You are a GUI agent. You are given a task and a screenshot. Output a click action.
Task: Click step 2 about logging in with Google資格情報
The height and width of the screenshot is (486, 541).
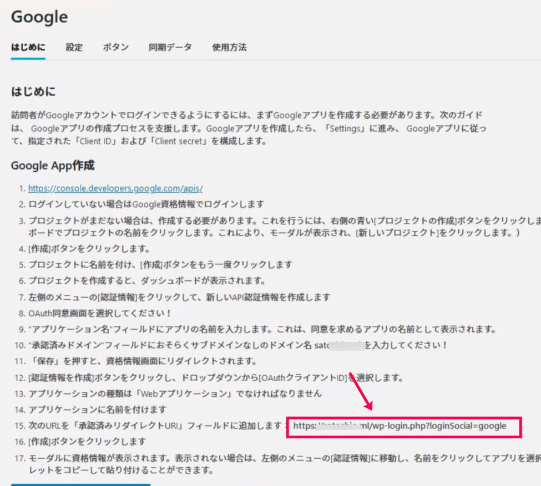tap(146, 204)
